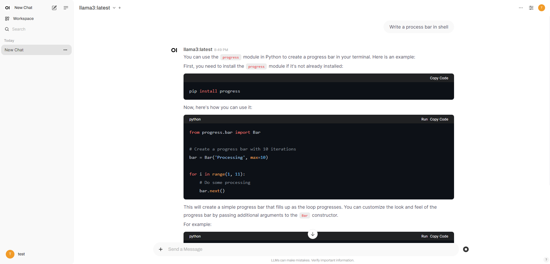Click the scroll-to-bottom arrow button
This screenshot has width=550, height=264.
313,234
